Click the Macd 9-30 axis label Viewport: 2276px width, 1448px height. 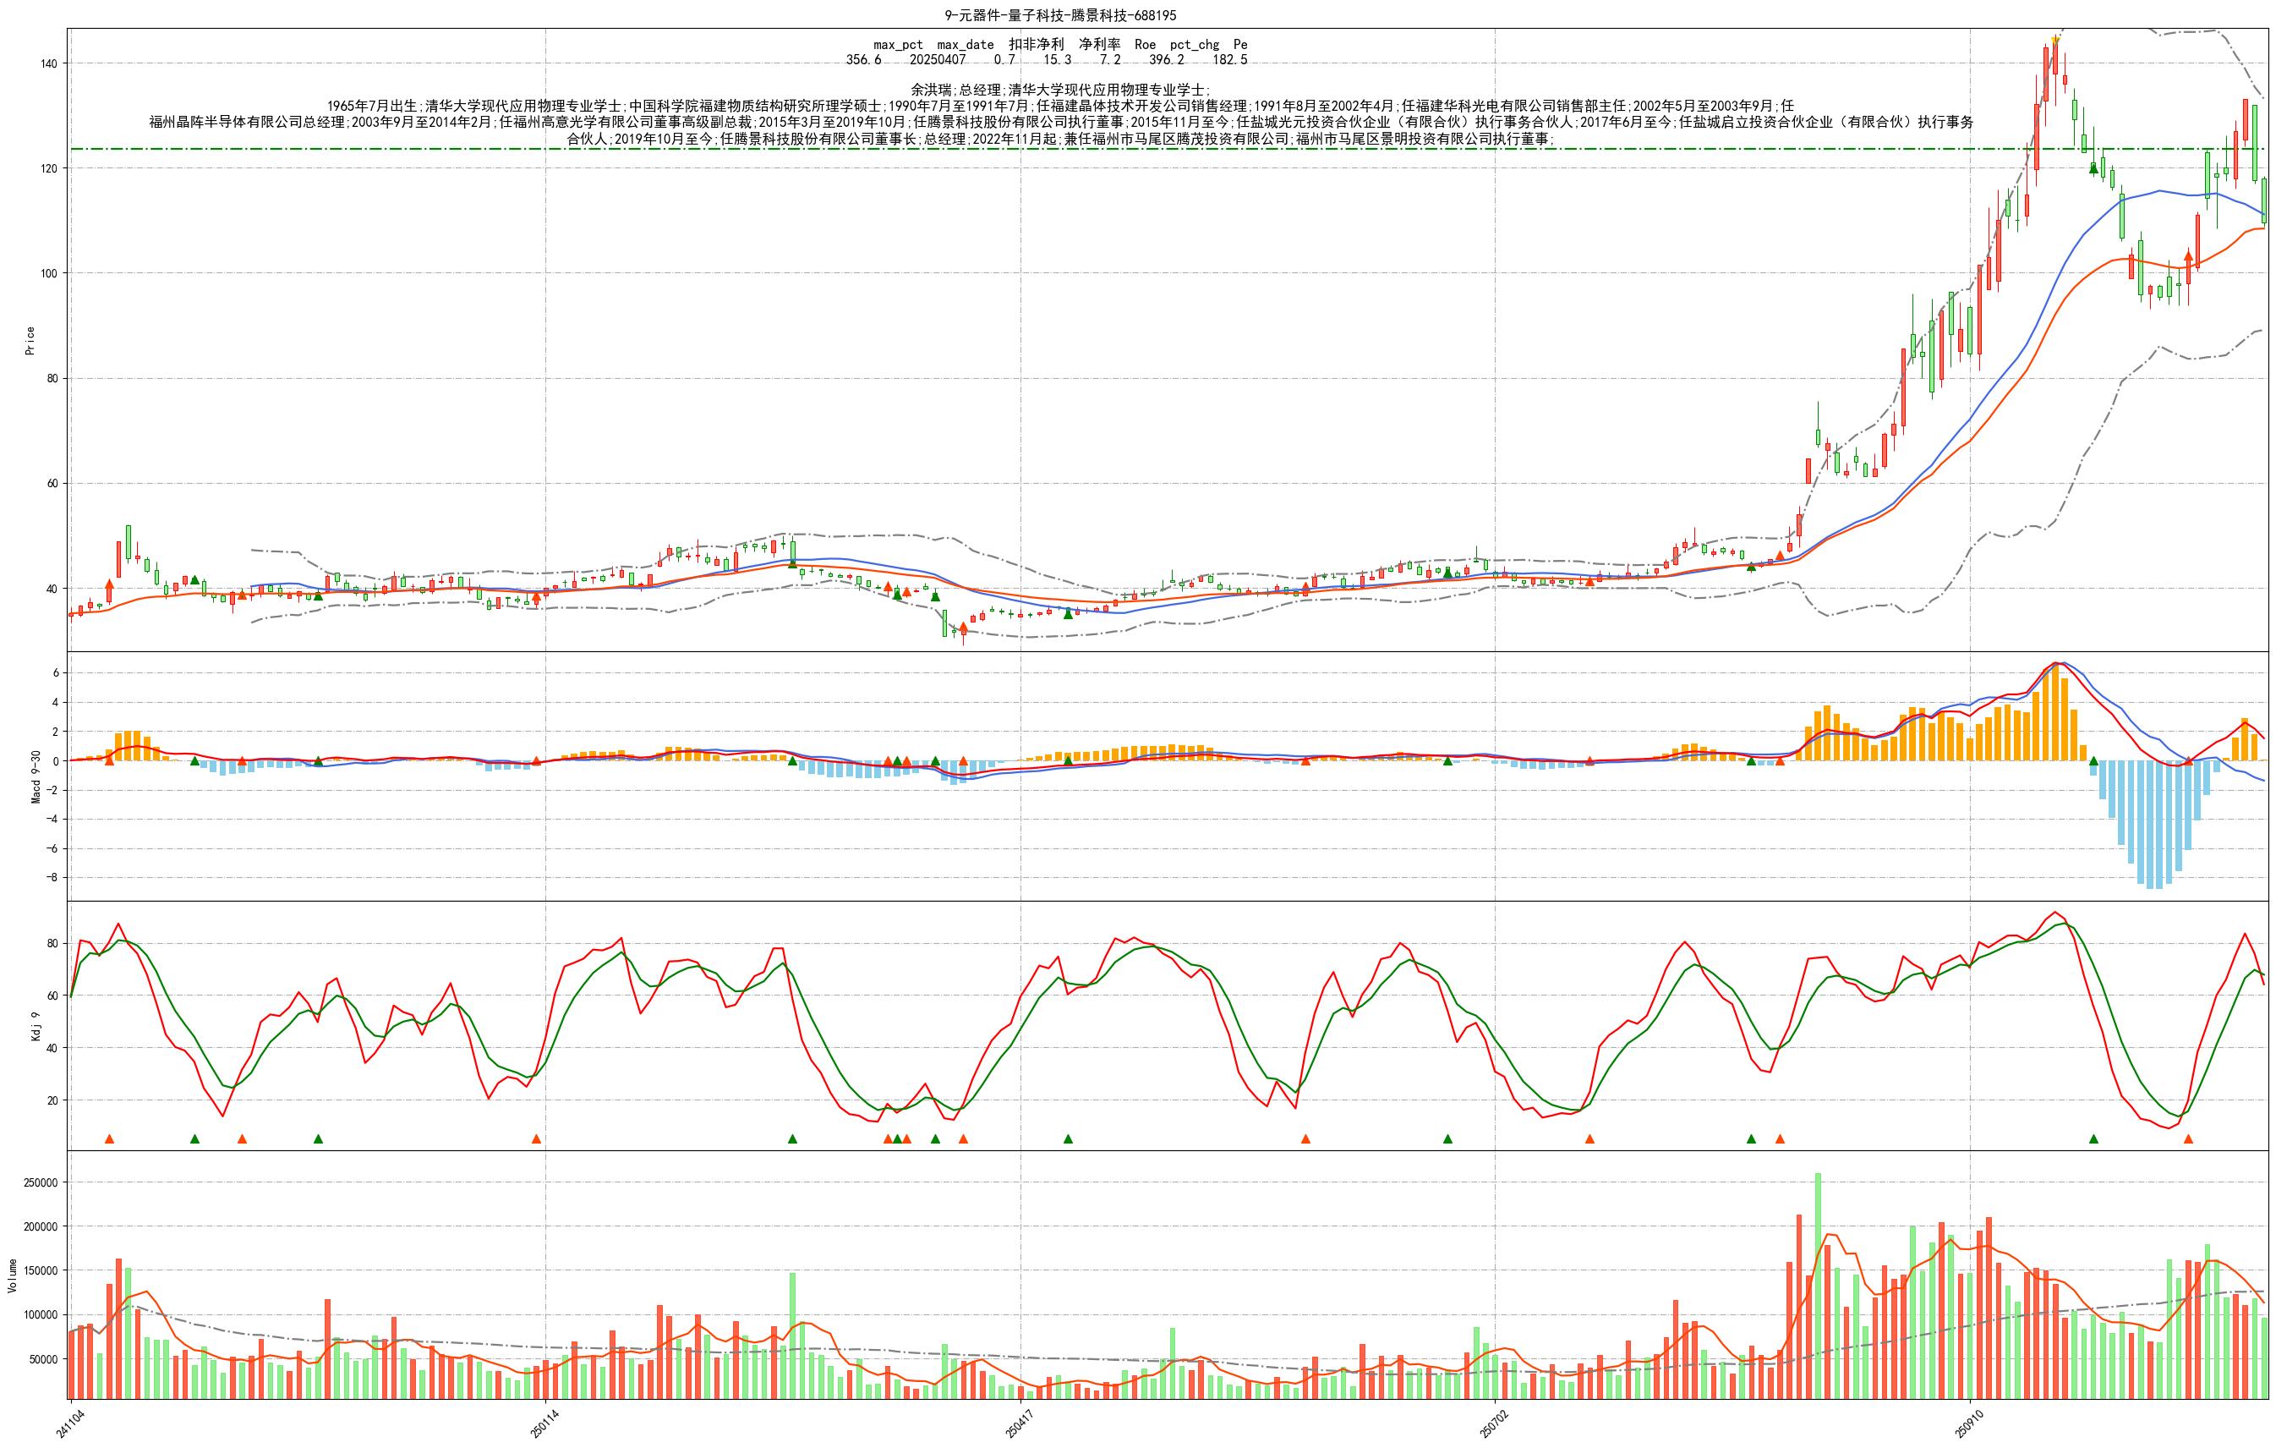point(36,776)
